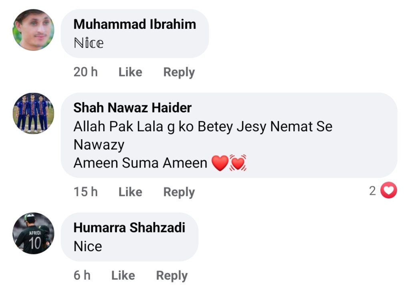
Task: Click the 15 h timestamp
Action: pyautogui.click(x=85, y=192)
